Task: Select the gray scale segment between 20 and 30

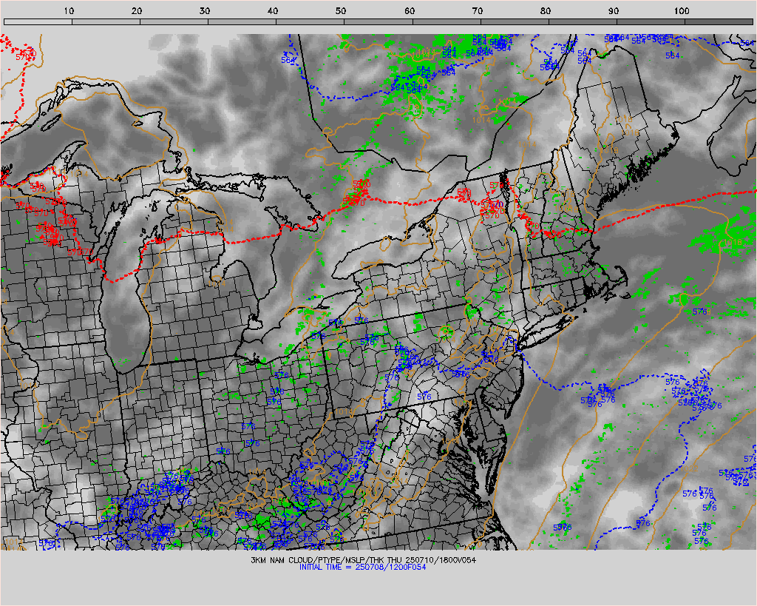Action: [174, 21]
